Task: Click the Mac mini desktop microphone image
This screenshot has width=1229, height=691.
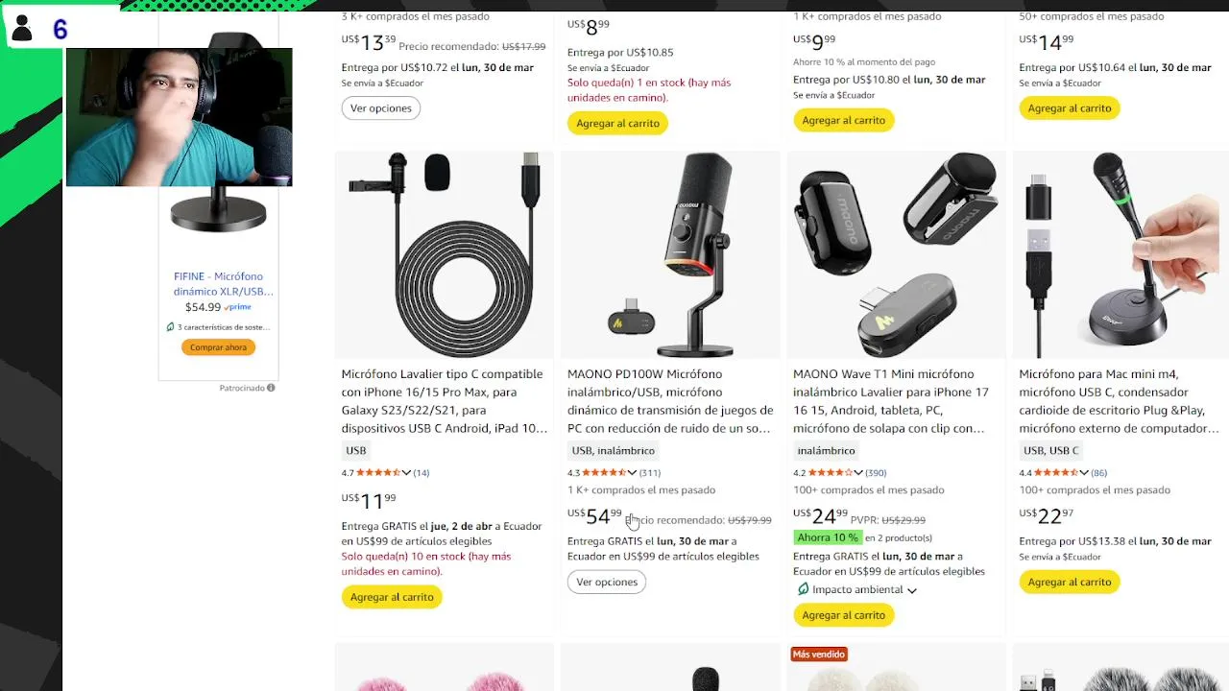Action: pyautogui.click(x=1121, y=254)
